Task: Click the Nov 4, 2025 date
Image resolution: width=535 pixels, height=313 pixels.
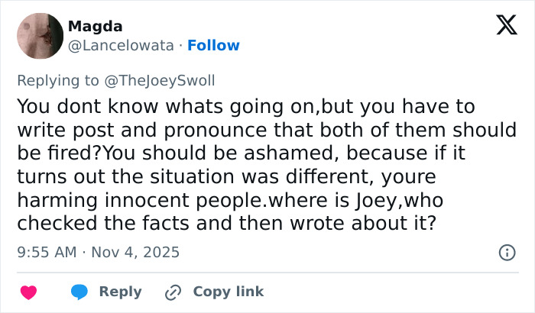Action: (x=136, y=251)
